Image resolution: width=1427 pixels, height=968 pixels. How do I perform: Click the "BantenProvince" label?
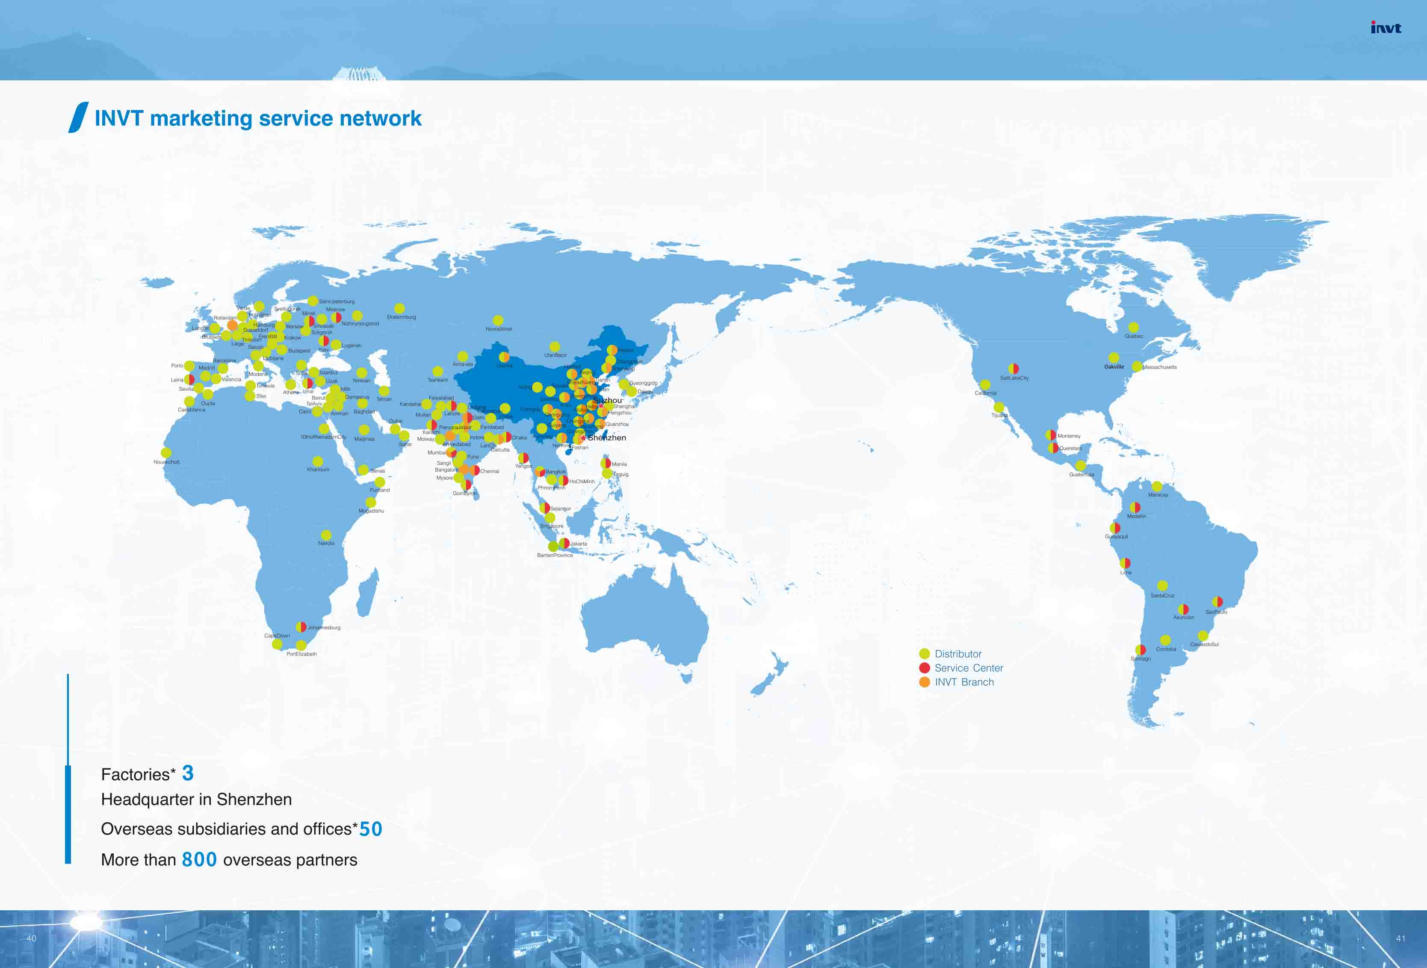click(555, 555)
